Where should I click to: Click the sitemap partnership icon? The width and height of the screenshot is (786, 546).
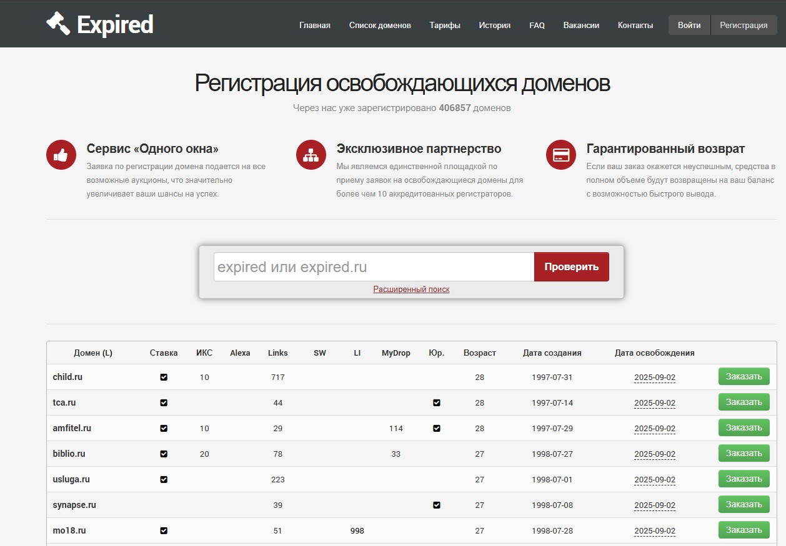(311, 155)
